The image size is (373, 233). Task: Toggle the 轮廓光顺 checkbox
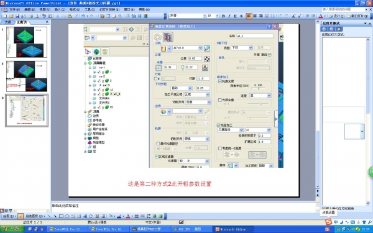click(x=220, y=81)
